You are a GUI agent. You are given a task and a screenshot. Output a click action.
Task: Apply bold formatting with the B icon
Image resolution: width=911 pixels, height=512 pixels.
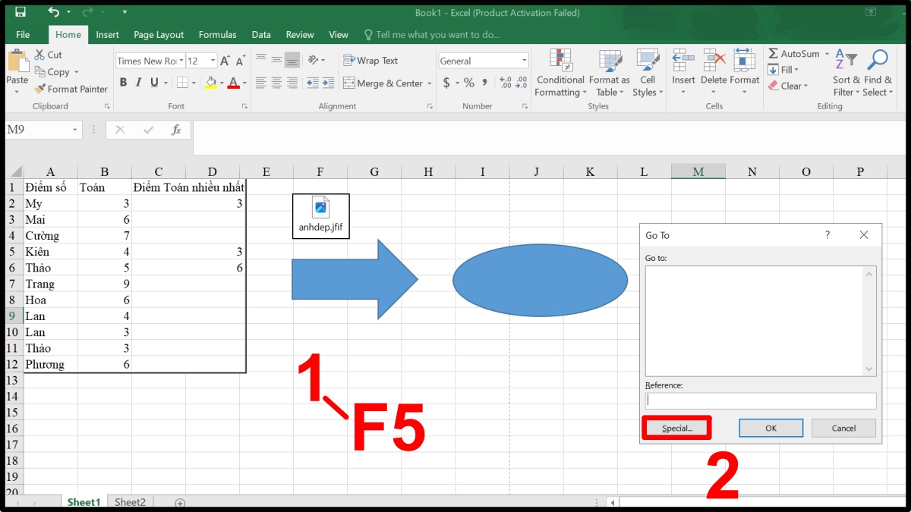click(x=122, y=81)
